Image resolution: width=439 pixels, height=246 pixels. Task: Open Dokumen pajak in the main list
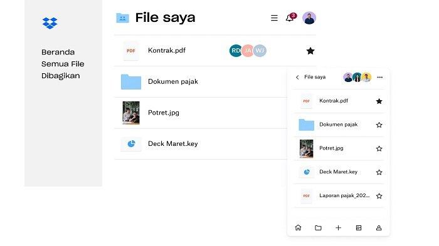coord(172,81)
